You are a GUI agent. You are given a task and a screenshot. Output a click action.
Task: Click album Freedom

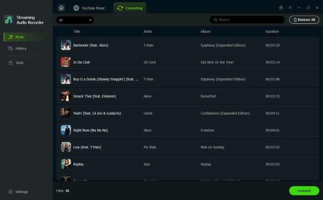click(207, 130)
